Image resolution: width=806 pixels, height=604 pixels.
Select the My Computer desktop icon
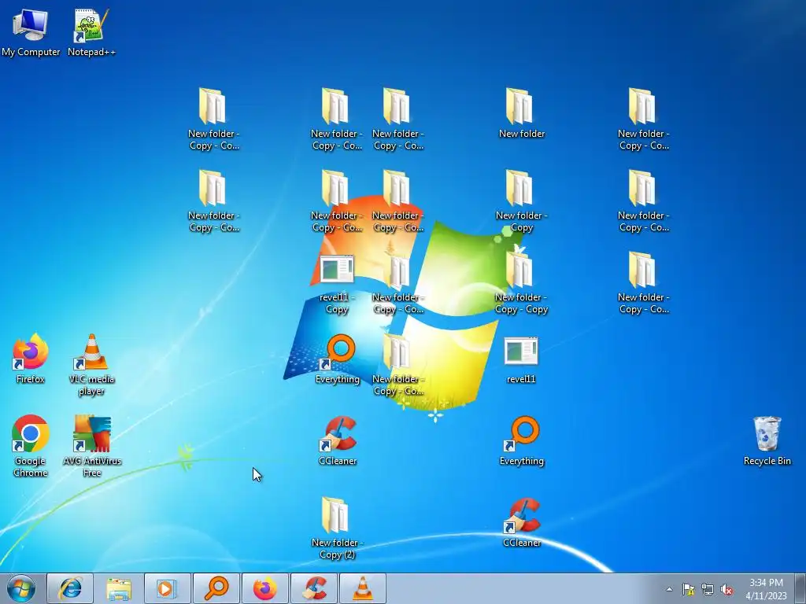(x=31, y=32)
